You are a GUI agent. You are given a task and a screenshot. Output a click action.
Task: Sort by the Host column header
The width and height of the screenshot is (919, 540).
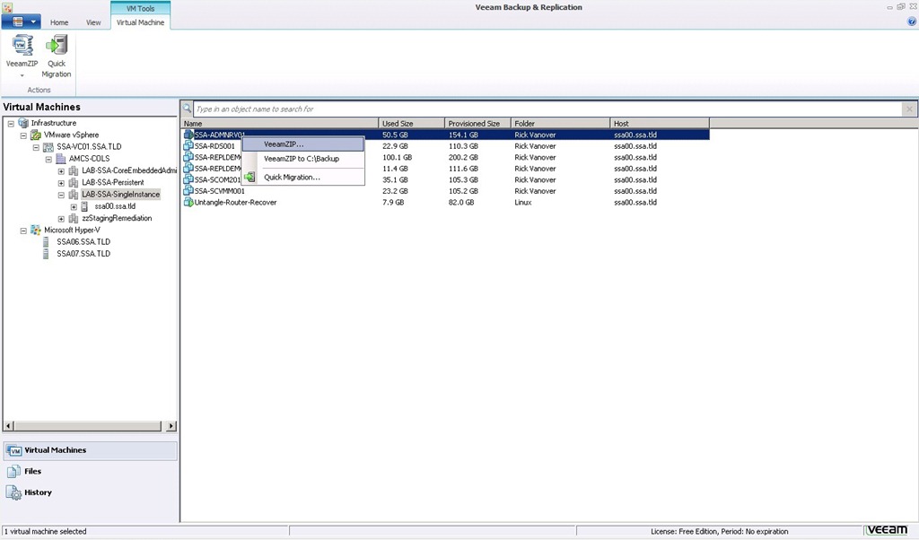pyautogui.click(x=660, y=124)
